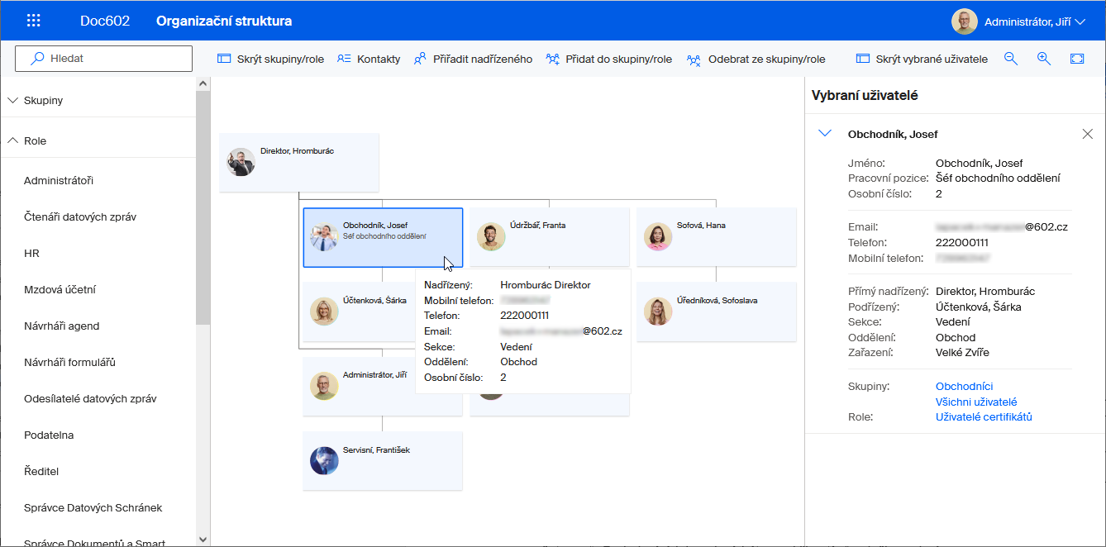Select the Sofová, Hana card
1106x547 pixels.
717,237
